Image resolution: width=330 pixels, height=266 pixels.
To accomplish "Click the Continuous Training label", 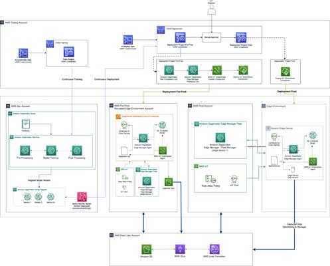I will point(72,79).
